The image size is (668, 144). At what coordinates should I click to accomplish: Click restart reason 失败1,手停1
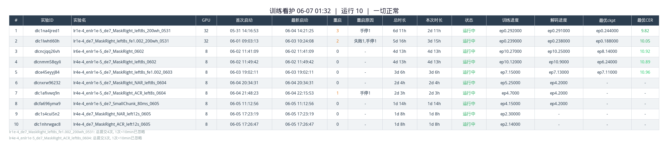click(x=365, y=41)
